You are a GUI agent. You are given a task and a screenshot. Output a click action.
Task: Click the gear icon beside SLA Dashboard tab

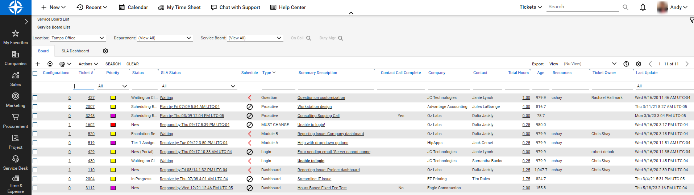tap(105, 51)
